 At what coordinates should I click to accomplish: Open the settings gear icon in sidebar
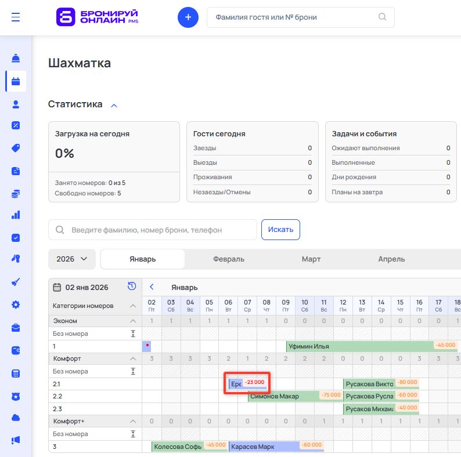[16, 304]
